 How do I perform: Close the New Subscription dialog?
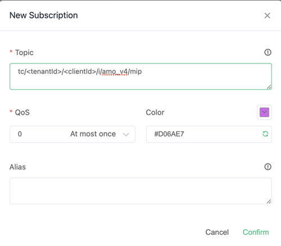pyautogui.click(x=268, y=16)
